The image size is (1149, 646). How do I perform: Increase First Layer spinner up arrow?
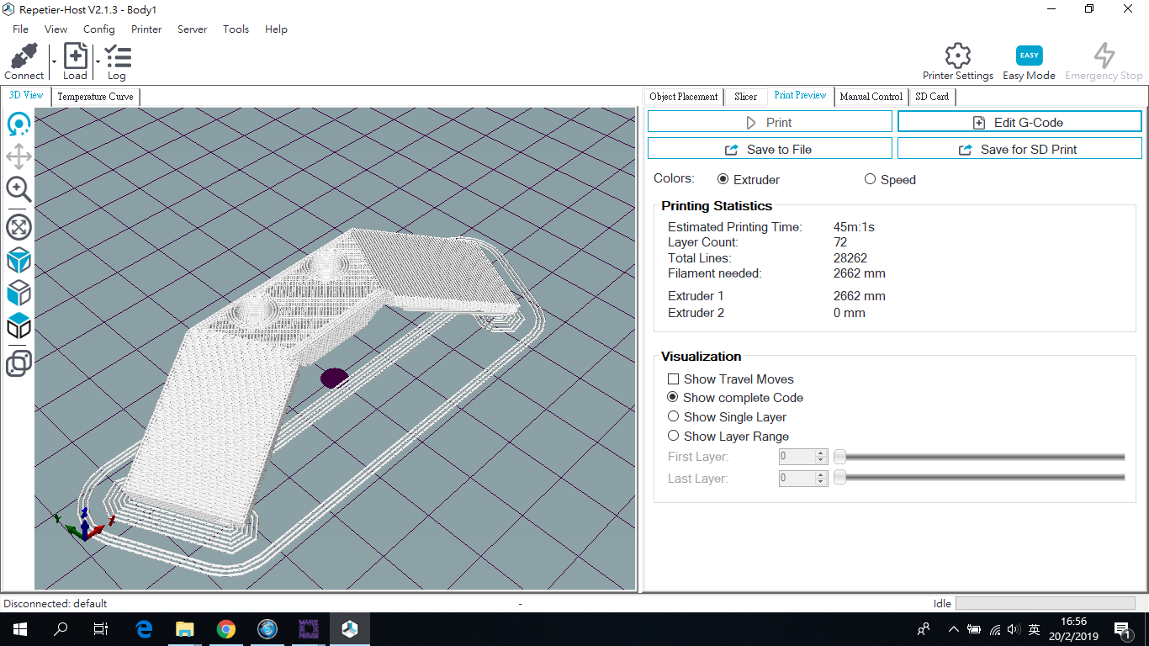point(822,453)
